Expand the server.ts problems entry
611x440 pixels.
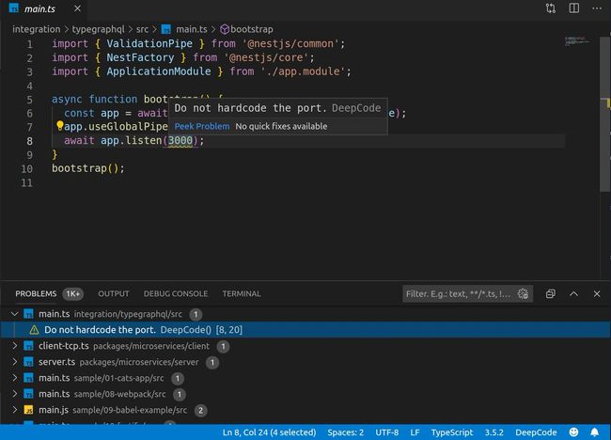(x=14, y=362)
